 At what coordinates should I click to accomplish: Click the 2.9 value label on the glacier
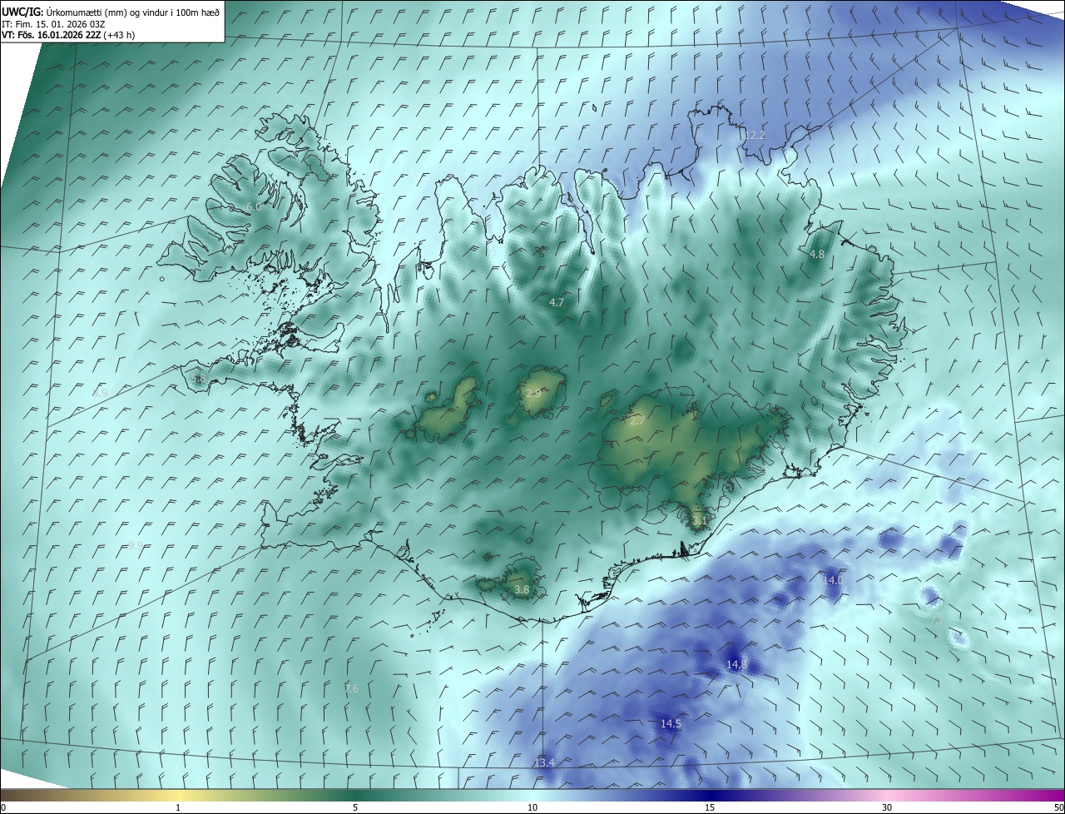click(533, 393)
